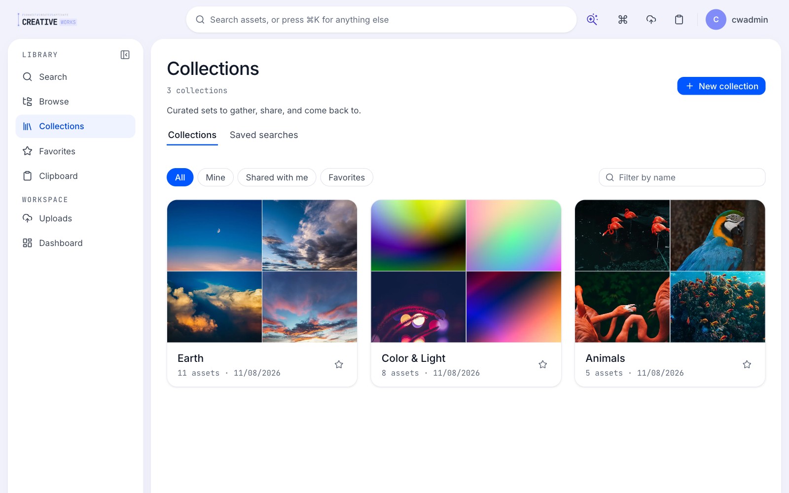Click '5 assets · 11/08/2026' under Animals

(635, 373)
